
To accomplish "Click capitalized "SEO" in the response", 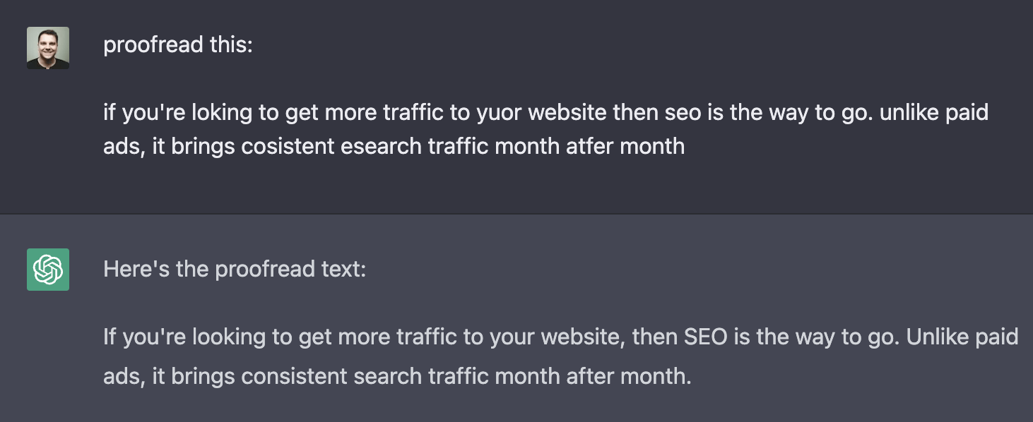I will click(705, 337).
